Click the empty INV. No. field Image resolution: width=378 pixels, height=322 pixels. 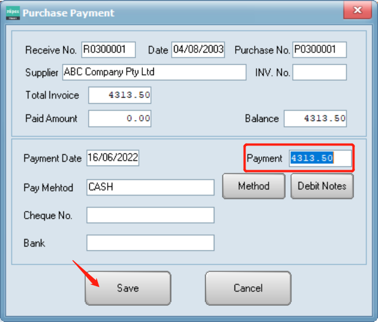[319, 73]
